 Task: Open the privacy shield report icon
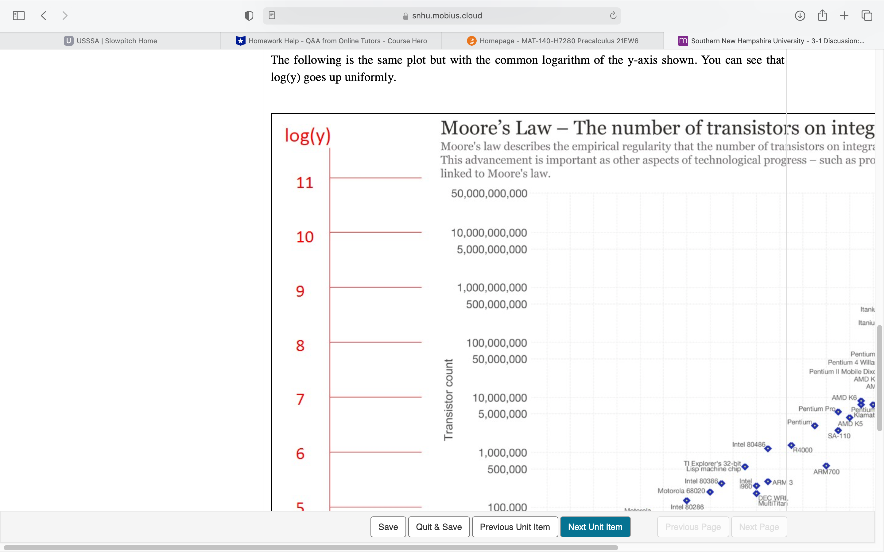(249, 16)
